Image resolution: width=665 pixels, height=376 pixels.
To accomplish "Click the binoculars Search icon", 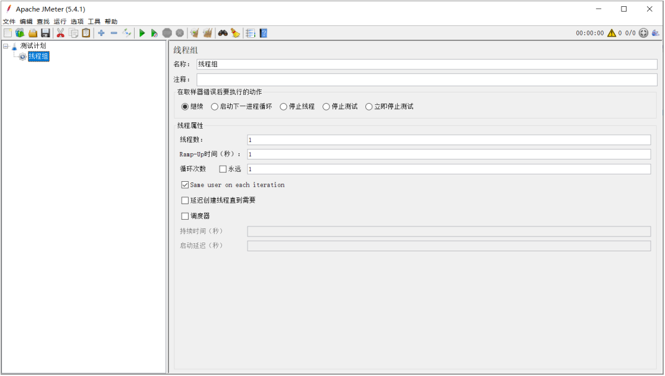I will (223, 33).
